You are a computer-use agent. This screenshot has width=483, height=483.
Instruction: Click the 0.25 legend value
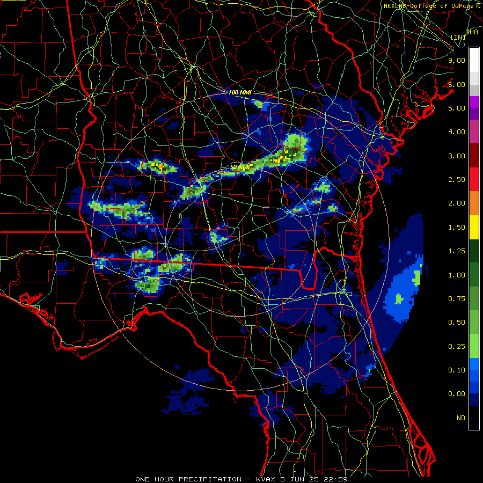[x=457, y=347]
